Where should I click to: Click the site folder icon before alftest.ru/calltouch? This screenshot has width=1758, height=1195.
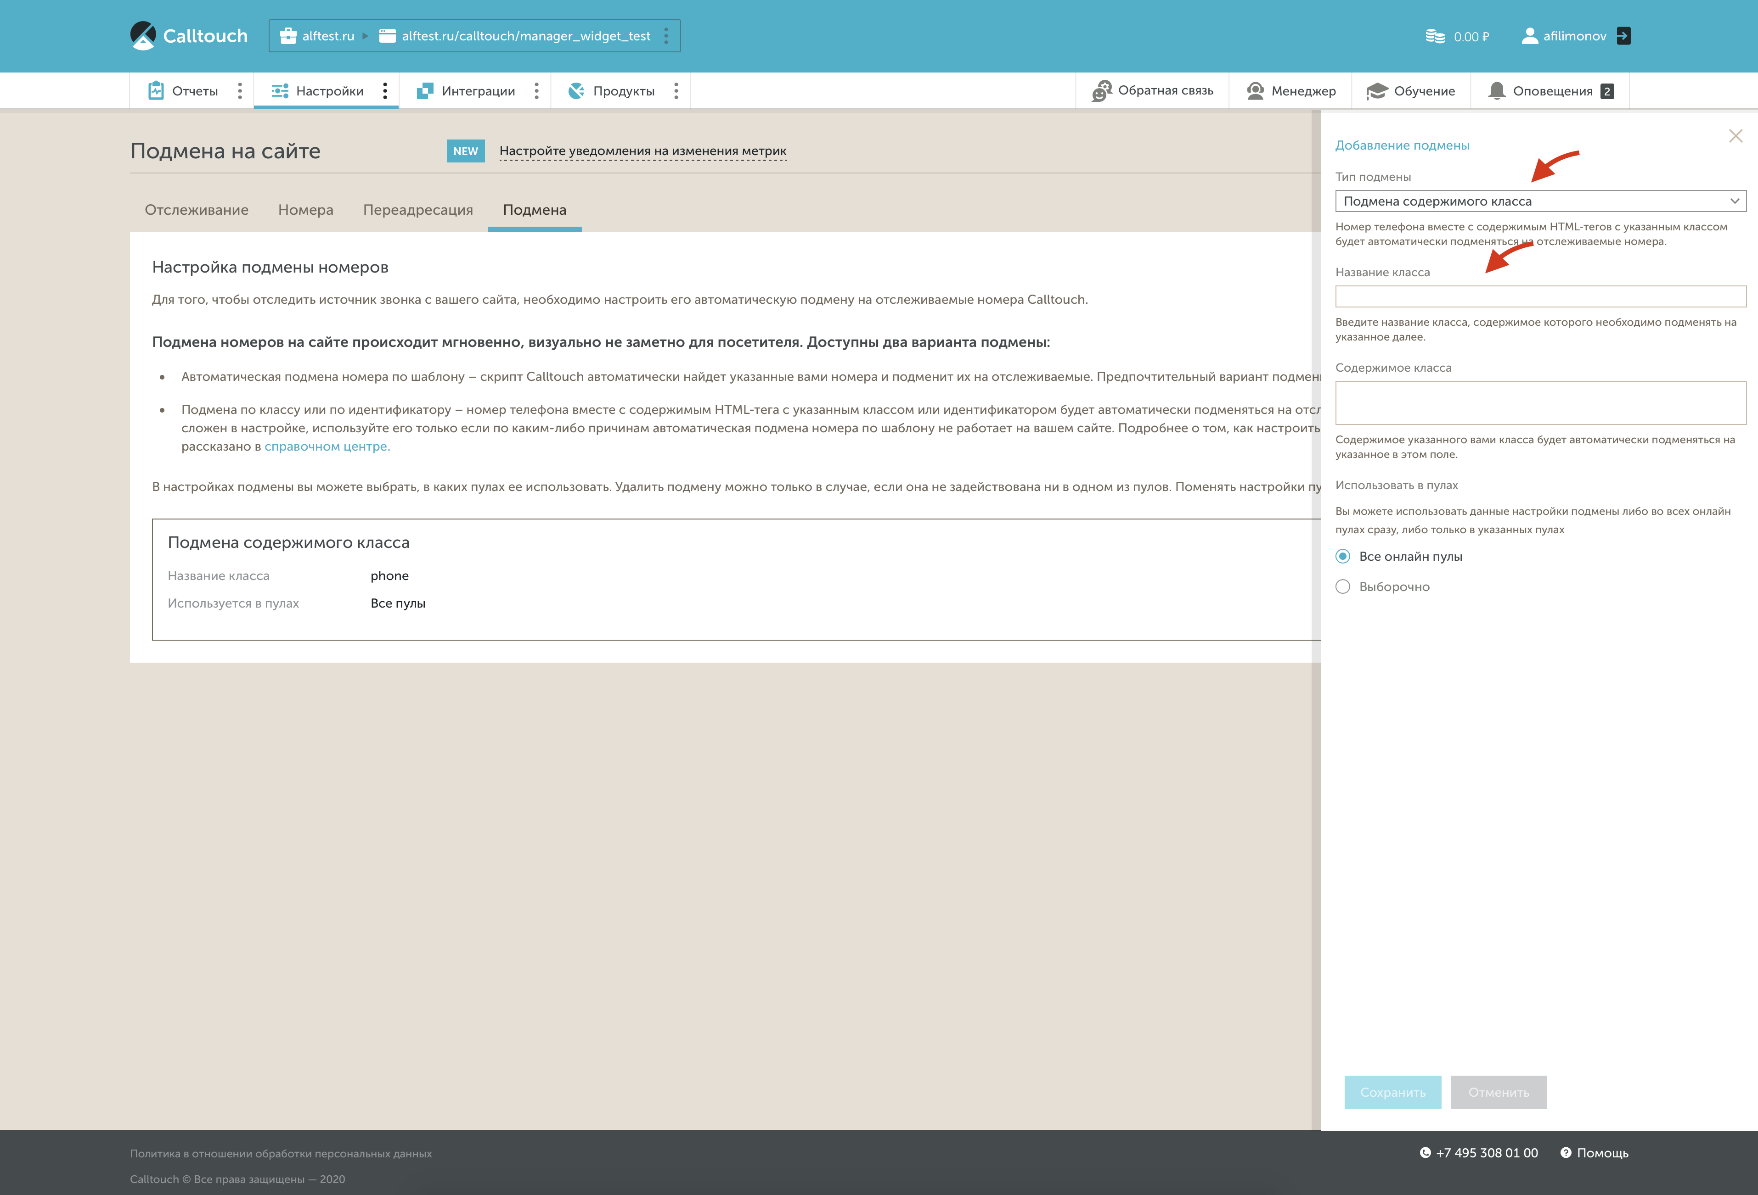(387, 35)
